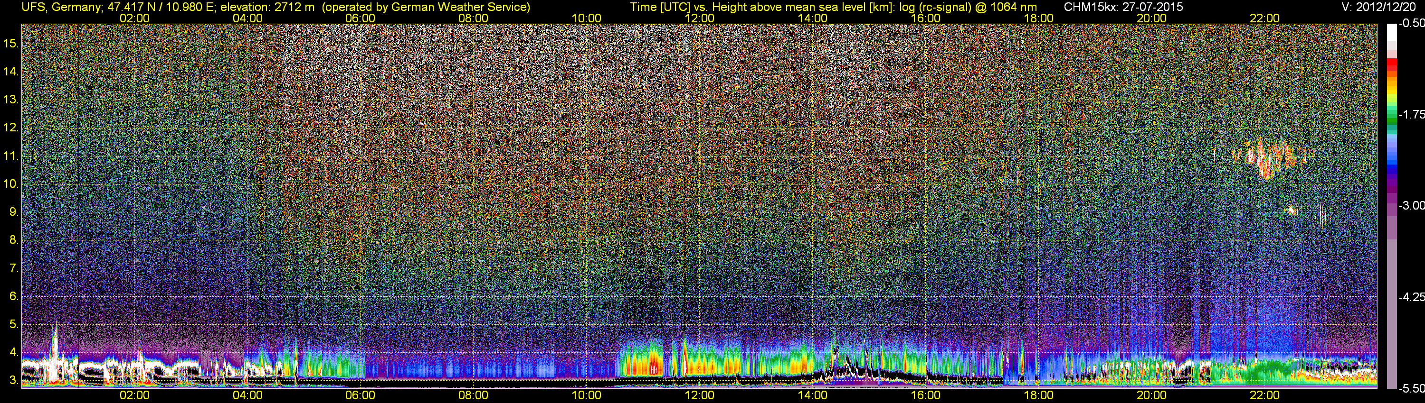1425x403 pixels.
Task: Click the bottom-axis time label "02:00"
Action: tap(134, 395)
